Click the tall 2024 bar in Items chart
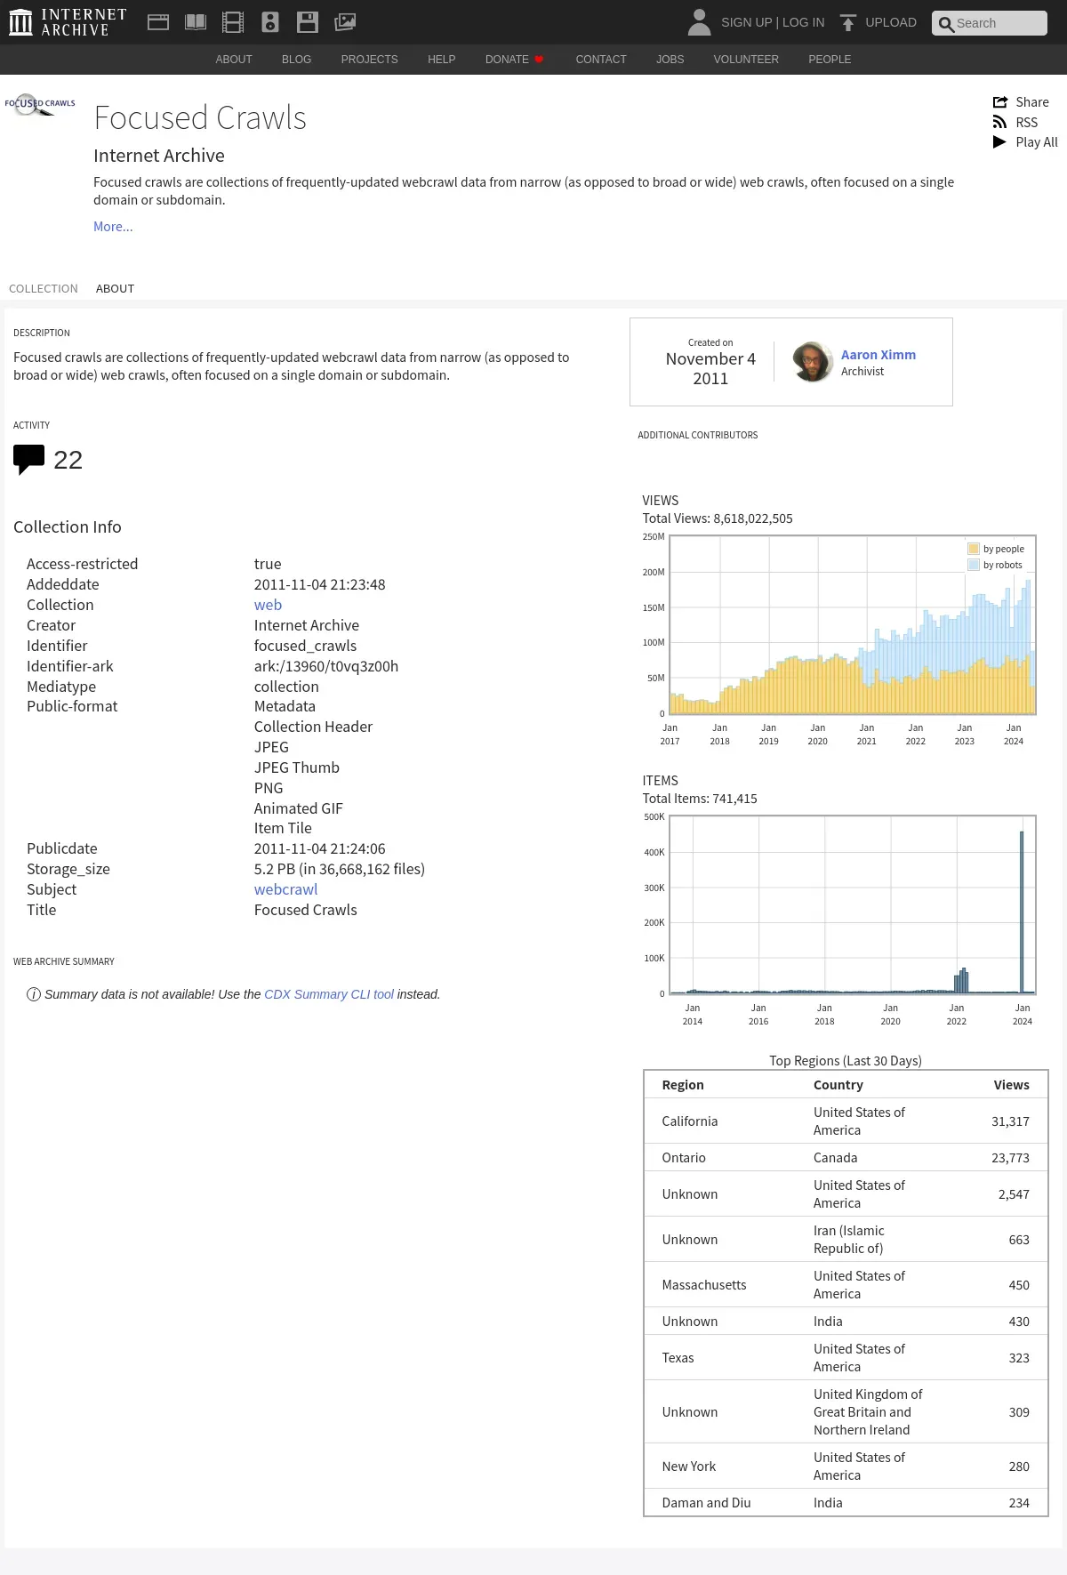1067x1575 pixels. point(1022,912)
